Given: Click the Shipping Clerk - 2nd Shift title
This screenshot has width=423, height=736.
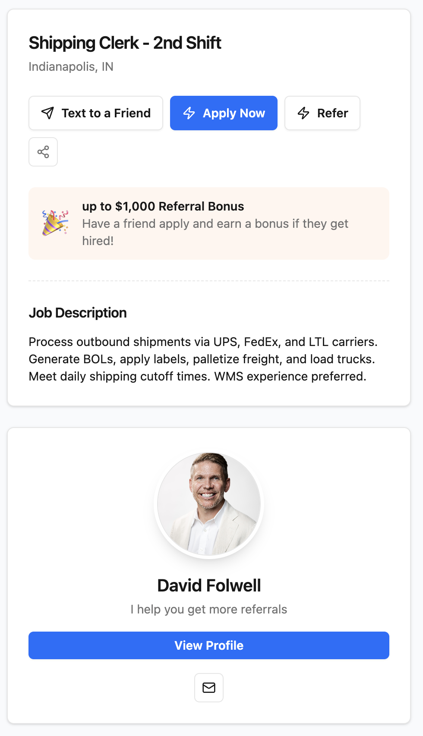Looking at the screenshot, I should [125, 43].
